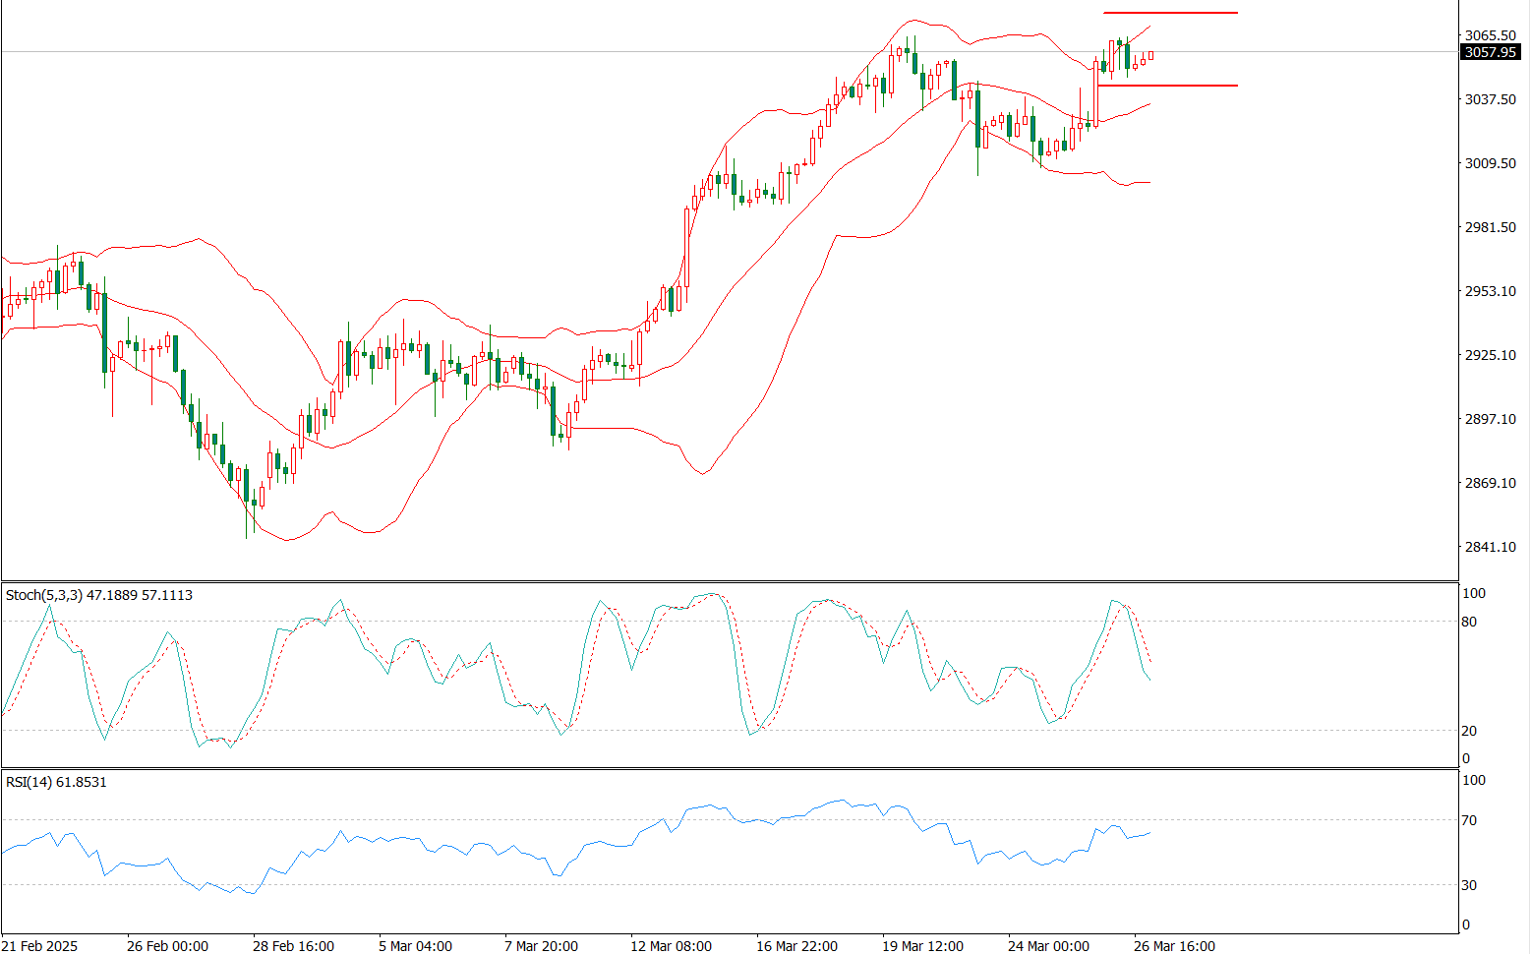Screen dimensions: 1531x954
Task: Click the 2897.10 price axis label
Action: (x=1490, y=419)
